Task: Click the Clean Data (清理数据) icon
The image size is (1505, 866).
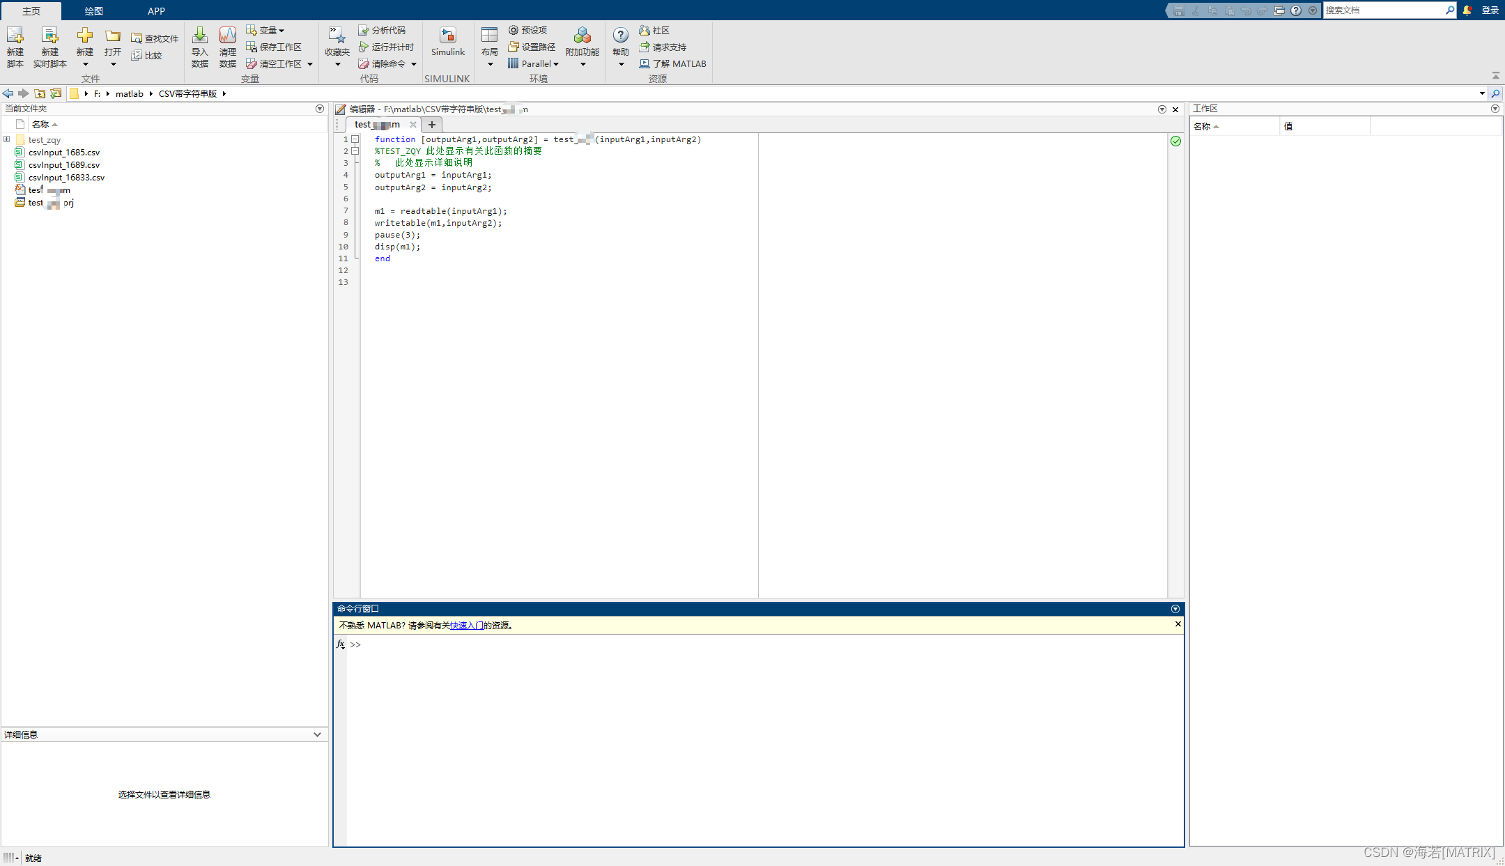Action: click(x=227, y=36)
